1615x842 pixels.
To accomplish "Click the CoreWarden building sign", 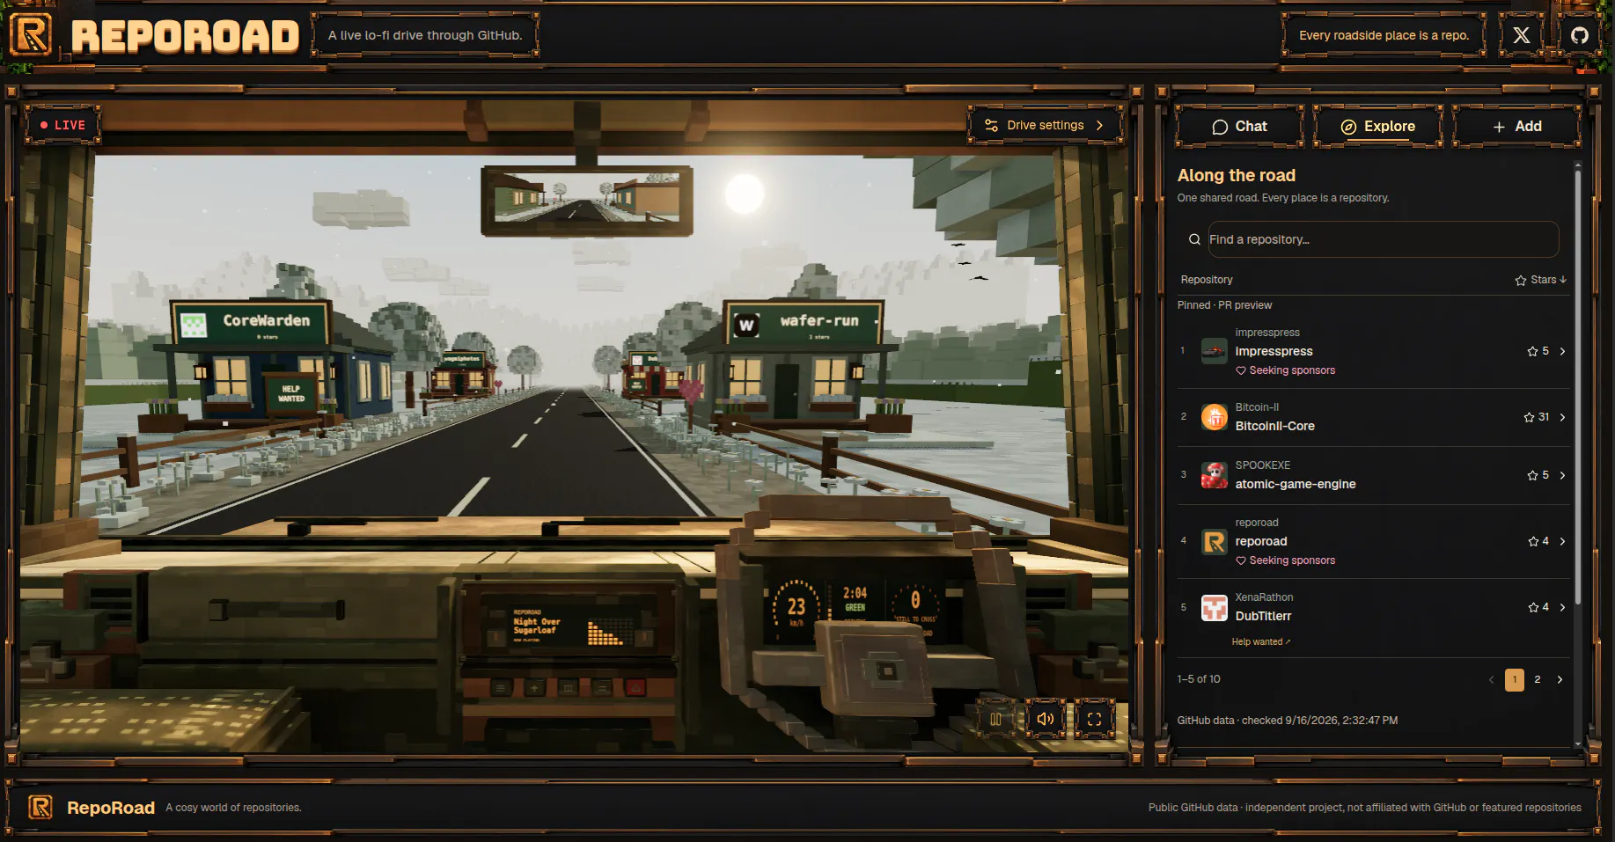I will [251, 323].
